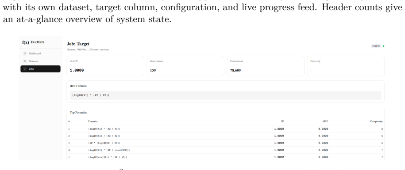Select the formula row with round(X3)

click(225, 150)
